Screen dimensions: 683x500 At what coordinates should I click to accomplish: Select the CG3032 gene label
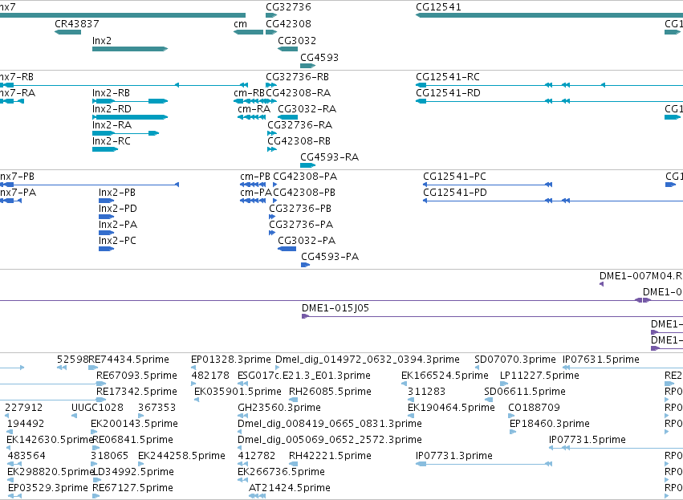pos(297,41)
